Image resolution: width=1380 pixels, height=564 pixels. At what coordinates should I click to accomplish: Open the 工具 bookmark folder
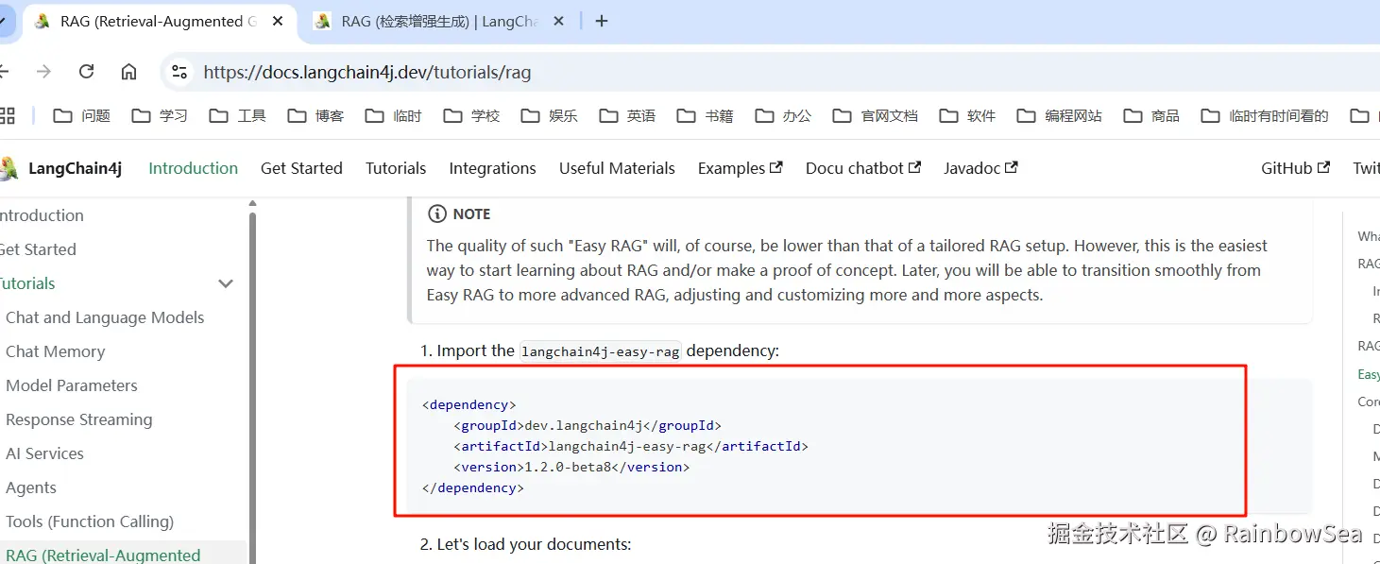tap(238, 115)
